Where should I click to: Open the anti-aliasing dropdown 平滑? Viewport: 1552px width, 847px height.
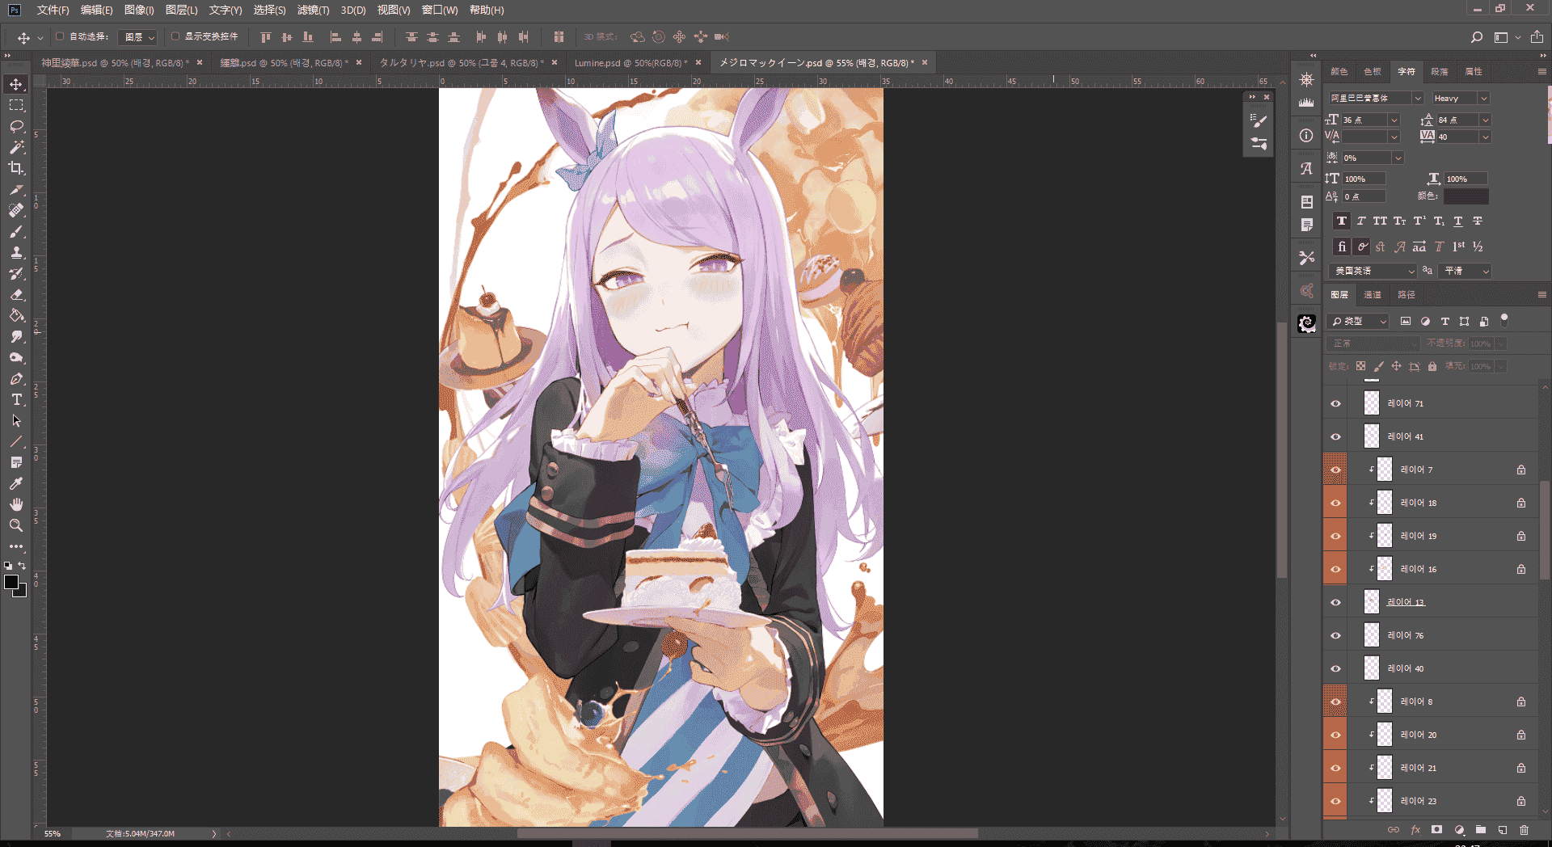point(1466,271)
